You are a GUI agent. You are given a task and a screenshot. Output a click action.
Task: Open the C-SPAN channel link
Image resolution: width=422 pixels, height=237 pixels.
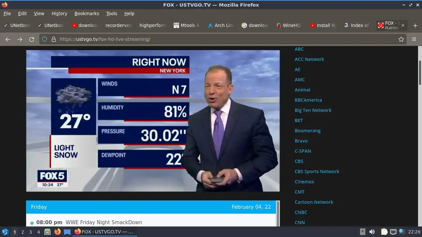[303, 151]
